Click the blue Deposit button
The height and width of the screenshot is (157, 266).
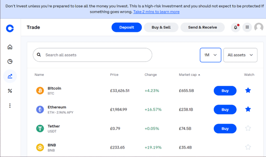pos(127,27)
